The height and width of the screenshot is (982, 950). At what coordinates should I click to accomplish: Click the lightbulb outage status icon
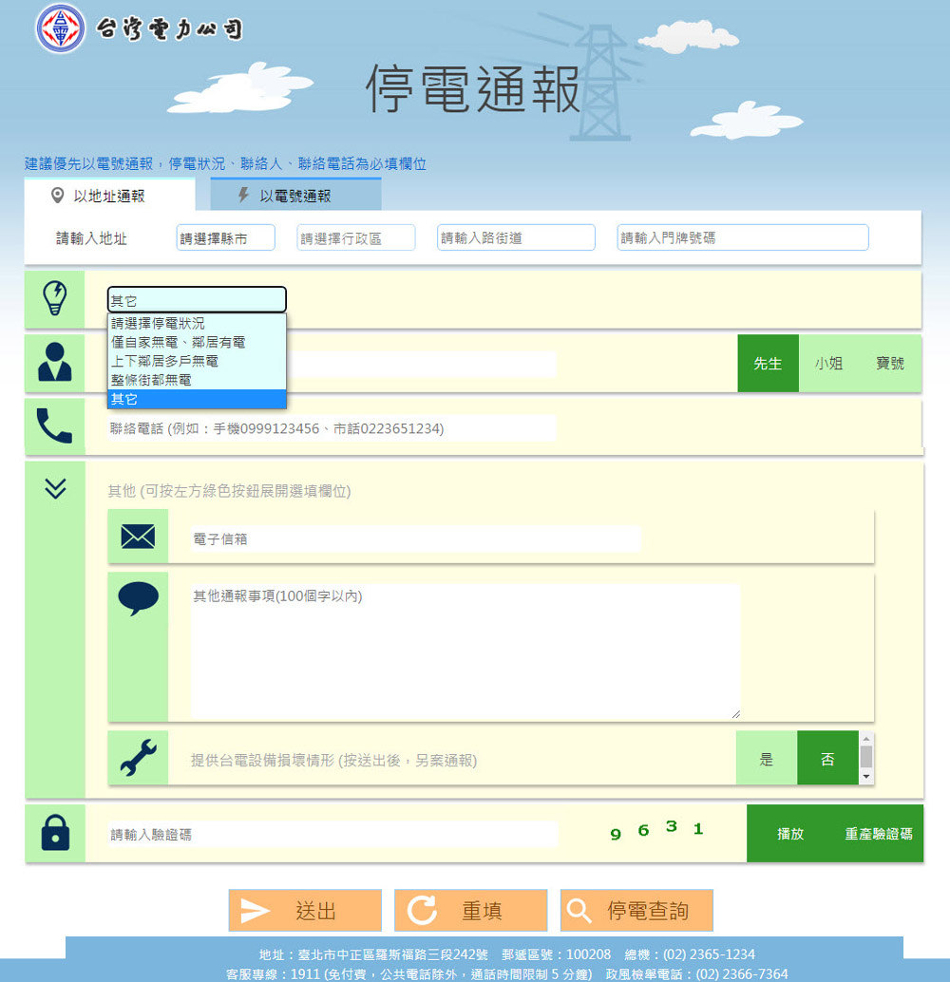pos(54,298)
